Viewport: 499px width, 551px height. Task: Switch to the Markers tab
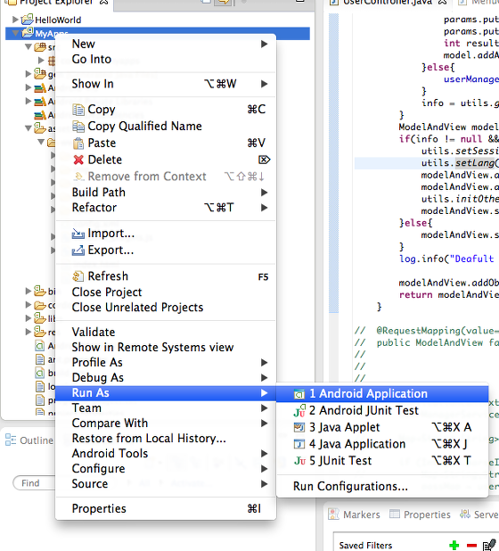(x=354, y=514)
